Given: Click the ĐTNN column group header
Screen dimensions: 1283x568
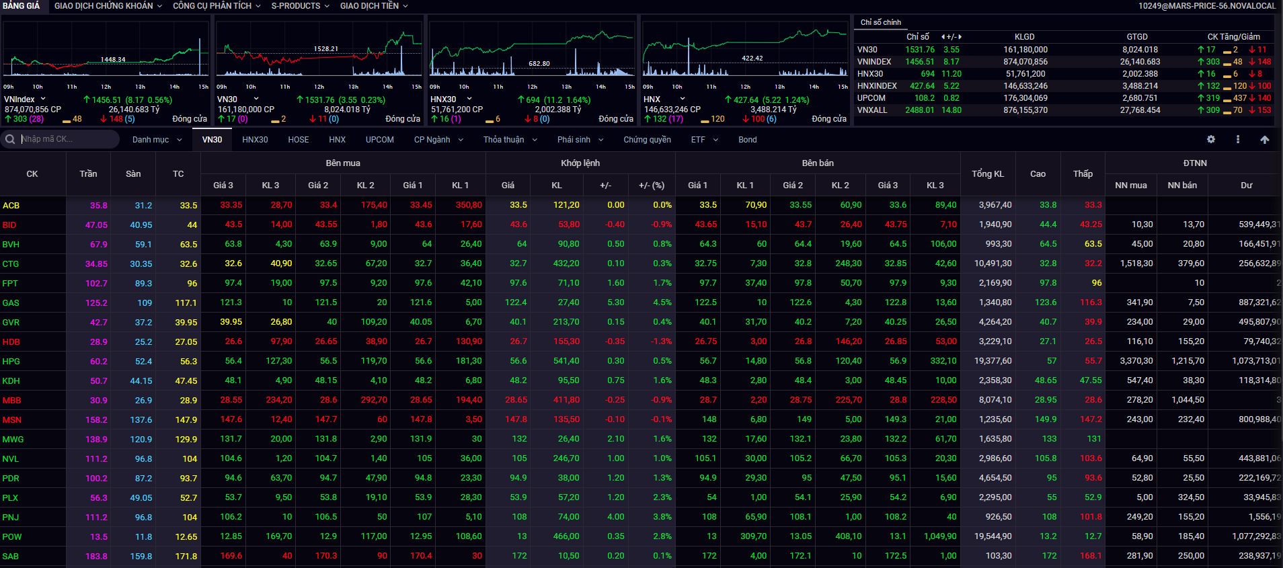Looking at the screenshot, I should pos(1194,163).
